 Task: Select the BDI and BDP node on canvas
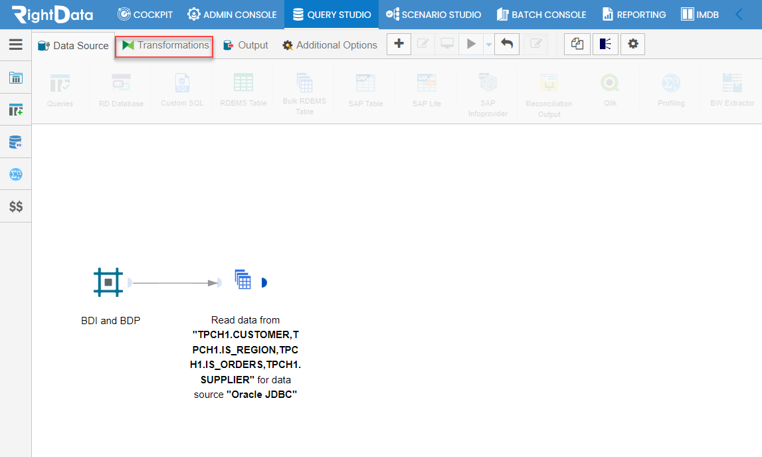tap(108, 282)
